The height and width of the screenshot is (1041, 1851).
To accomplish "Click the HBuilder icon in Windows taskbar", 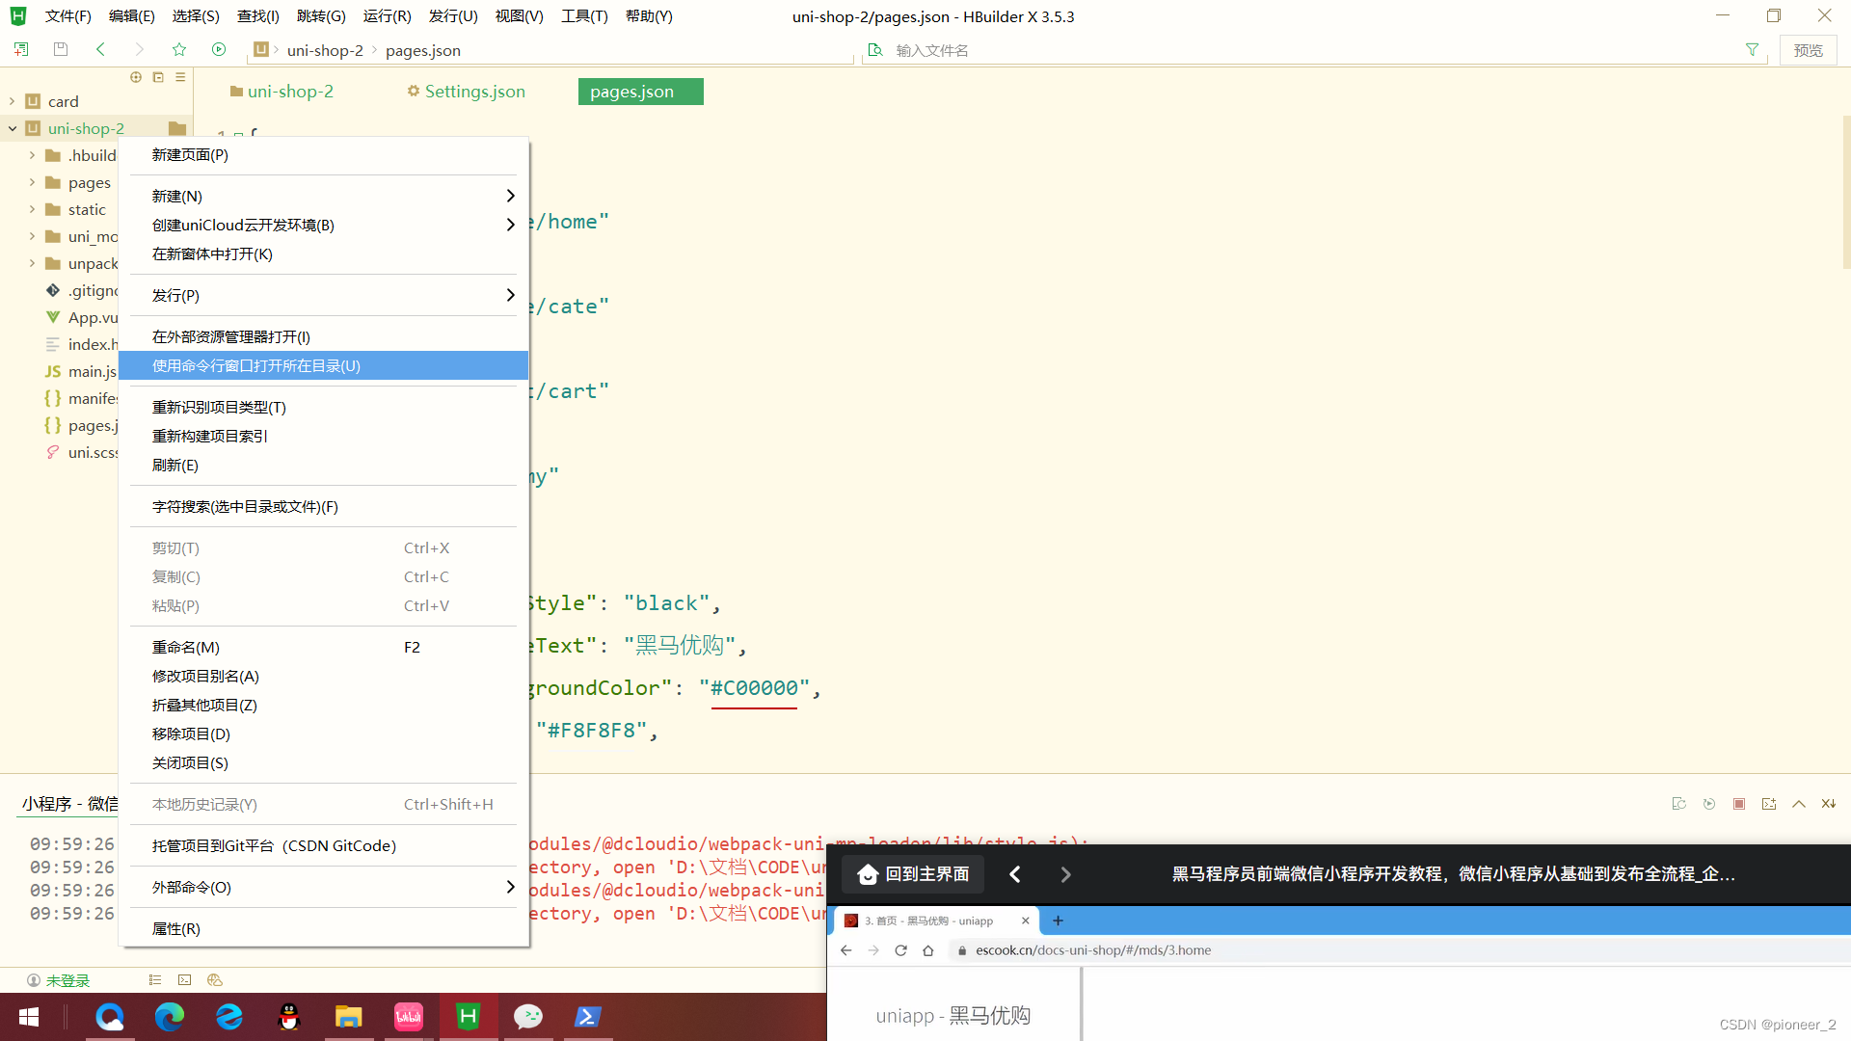I will (x=469, y=1016).
